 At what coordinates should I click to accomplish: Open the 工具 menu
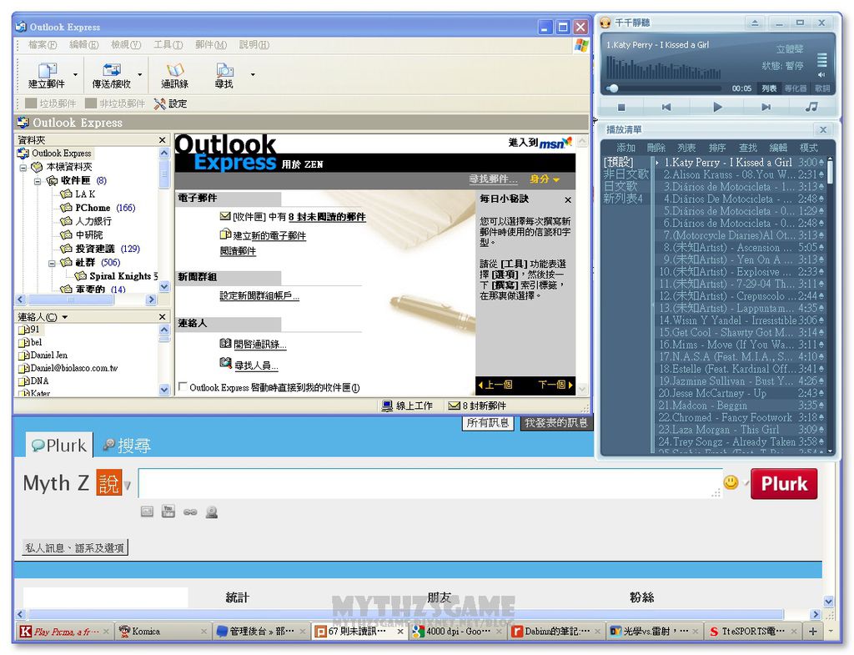pyautogui.click(x=168, y=45)
